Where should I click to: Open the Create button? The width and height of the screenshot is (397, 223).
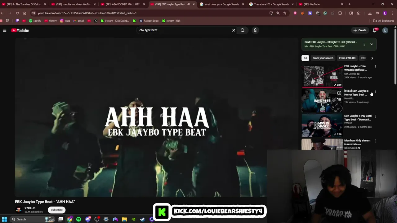pos(360,30)
